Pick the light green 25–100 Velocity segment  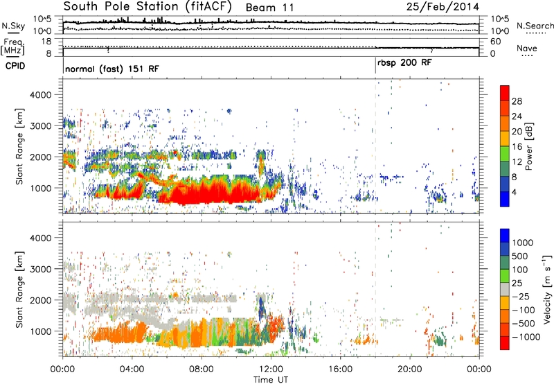505,276
